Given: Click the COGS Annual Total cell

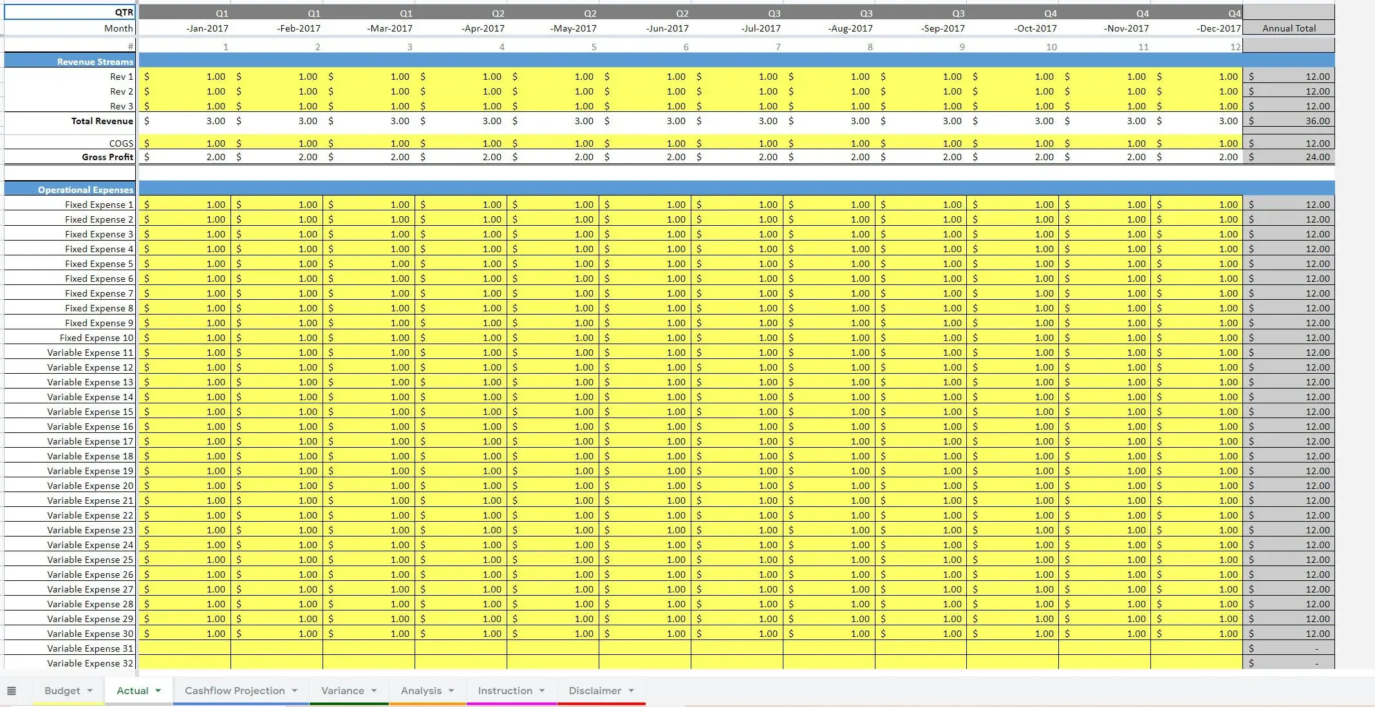Looking at the screenshot, I should pyautogui.click(x=1287, y=143).
